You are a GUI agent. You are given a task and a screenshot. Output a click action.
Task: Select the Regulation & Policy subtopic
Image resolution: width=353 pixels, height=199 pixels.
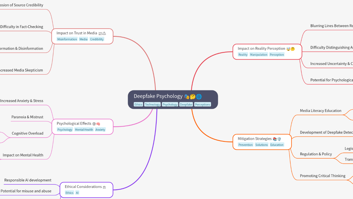coord(316,154)
